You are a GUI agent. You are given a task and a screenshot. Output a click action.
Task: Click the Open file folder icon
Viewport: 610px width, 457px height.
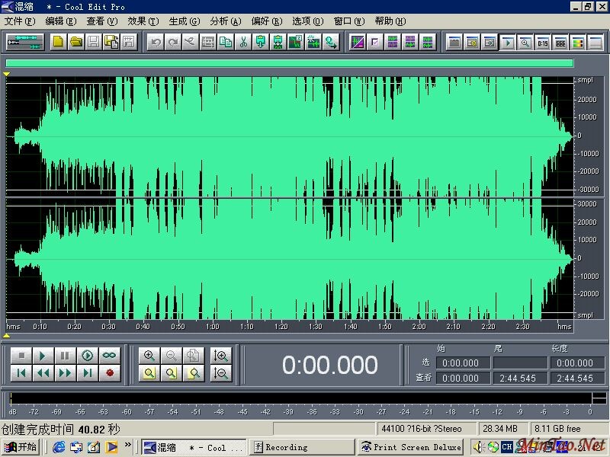(75, 42)
